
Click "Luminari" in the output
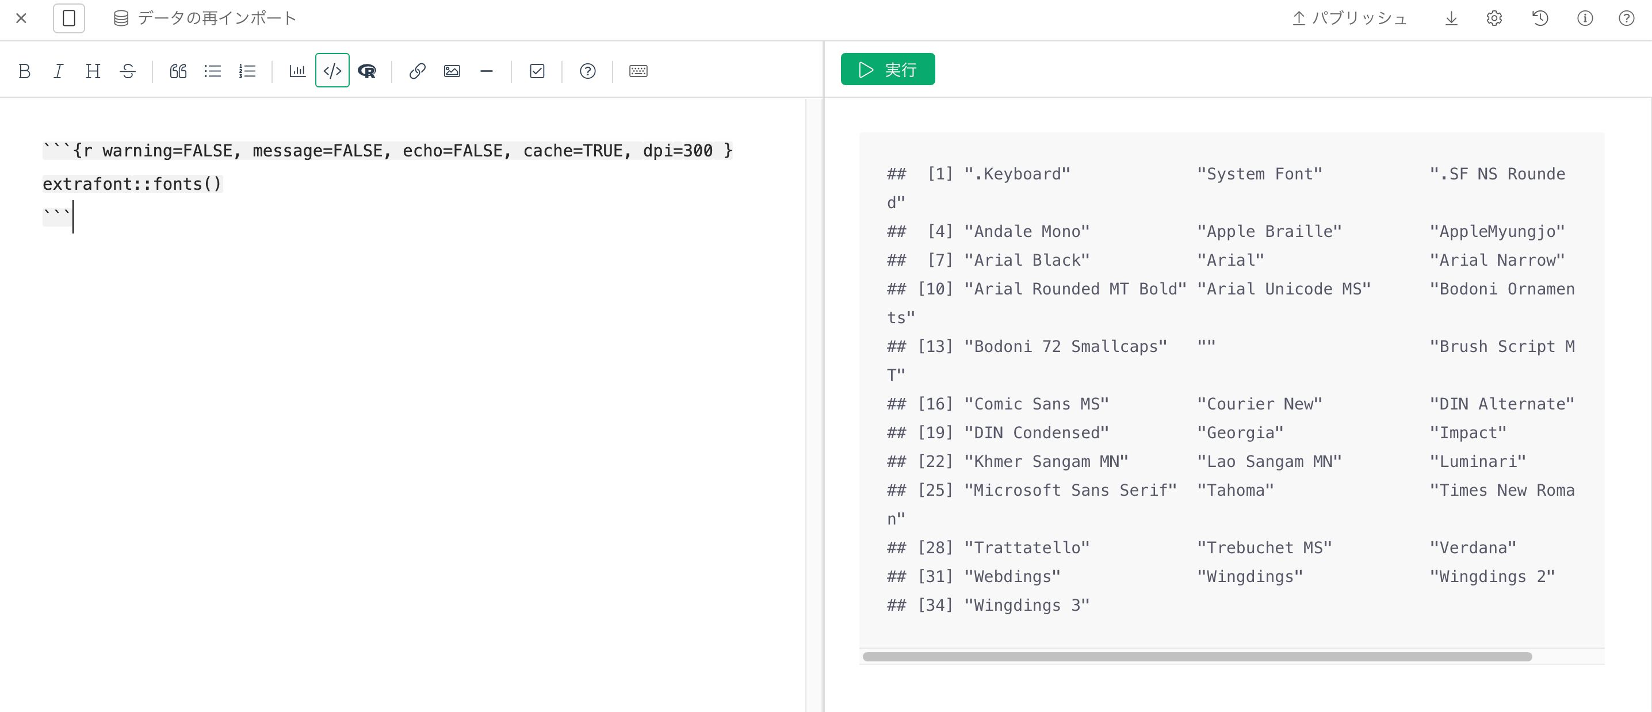(x=1478, y=462)
